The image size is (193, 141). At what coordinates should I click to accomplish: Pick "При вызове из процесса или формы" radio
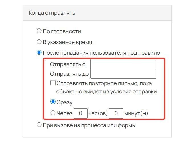point(39,125)
